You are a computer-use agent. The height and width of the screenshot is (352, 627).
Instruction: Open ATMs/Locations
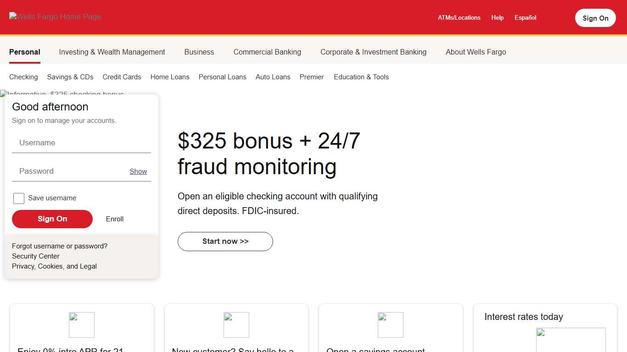(x=459, y=17)
